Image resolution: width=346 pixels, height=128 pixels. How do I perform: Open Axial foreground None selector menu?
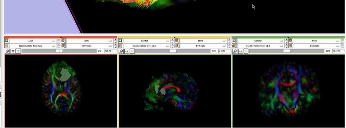tap(90, 41)
